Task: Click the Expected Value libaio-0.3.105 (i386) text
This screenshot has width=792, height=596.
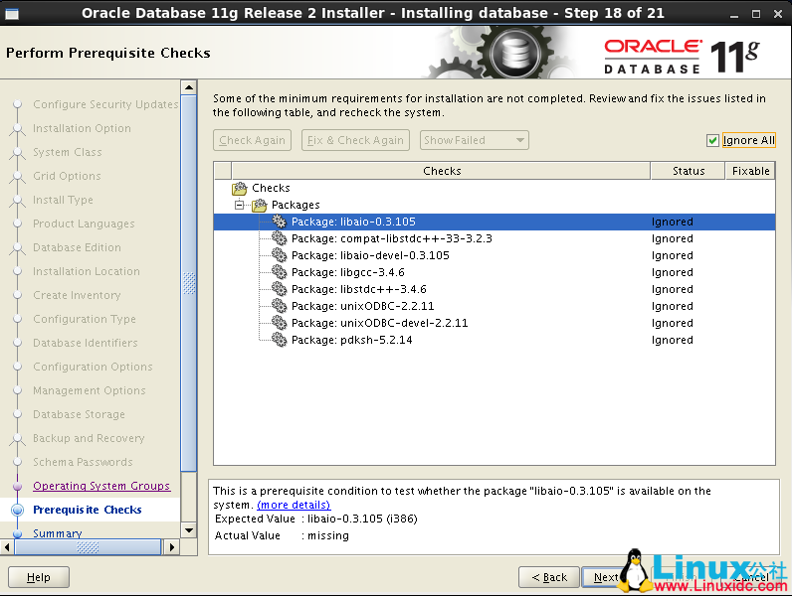Action: point(362,519)
